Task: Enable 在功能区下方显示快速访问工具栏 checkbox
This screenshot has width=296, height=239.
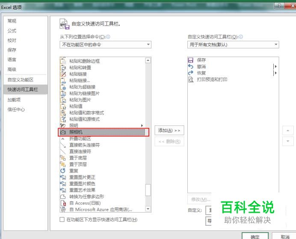Action: click(x=62, y=220)
